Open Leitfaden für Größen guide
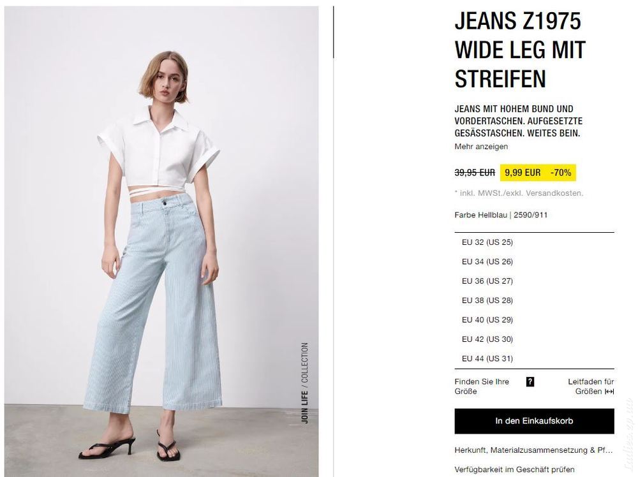Viewport: 638px width, 477px height. (x=591, y=386)
